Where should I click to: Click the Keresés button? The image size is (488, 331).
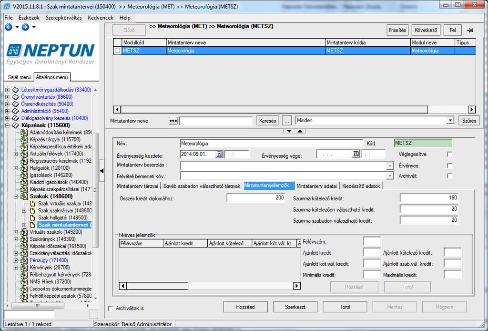point(268,121)
